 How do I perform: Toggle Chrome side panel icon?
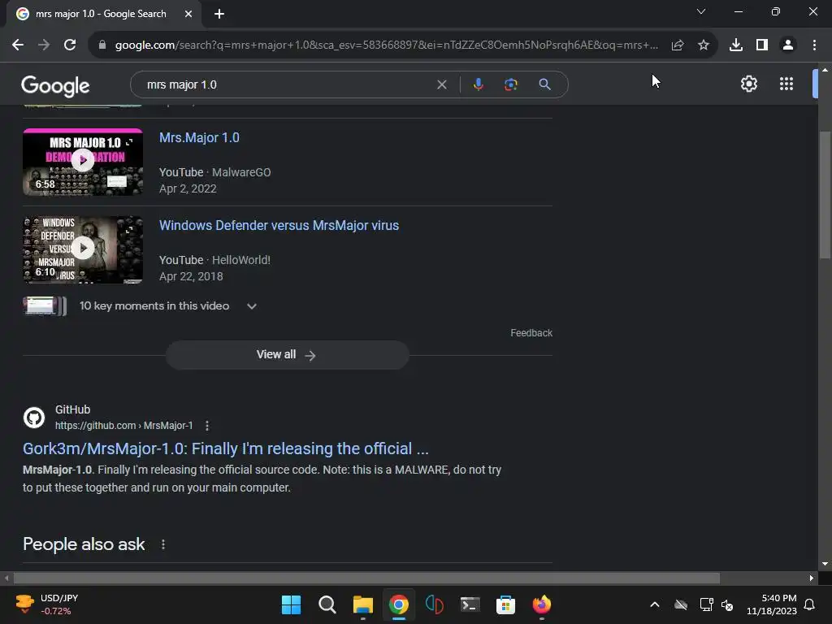pyautogui.click(x=762, y=45)
